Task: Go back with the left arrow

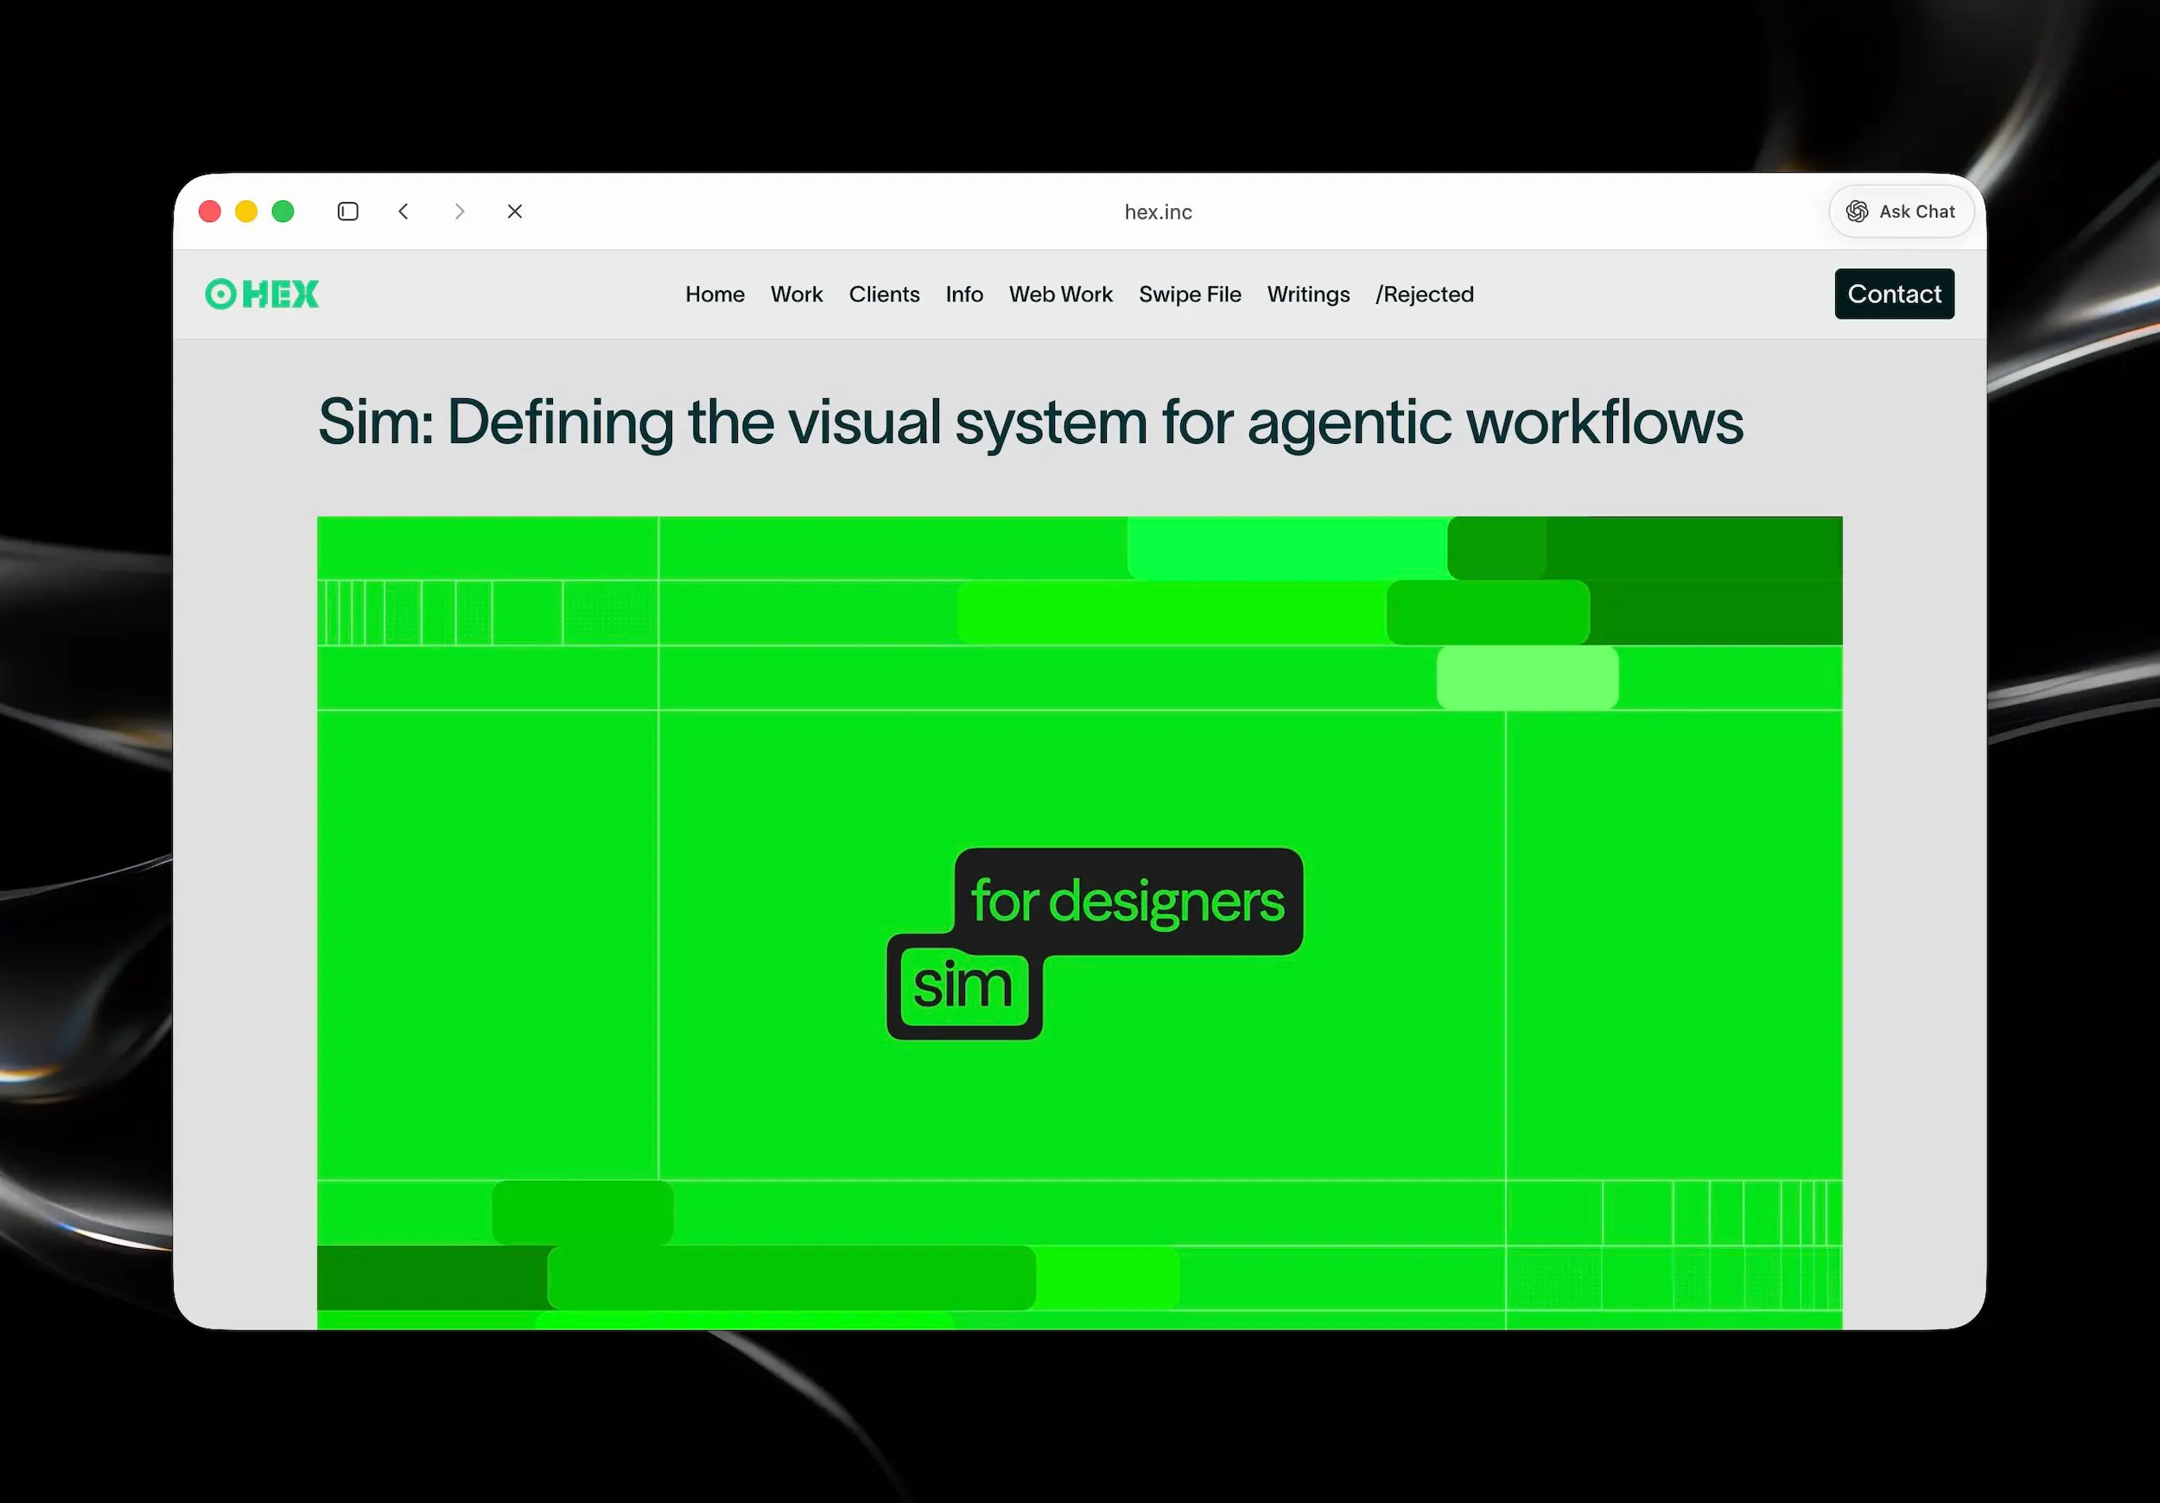Action: click(403, 212)
